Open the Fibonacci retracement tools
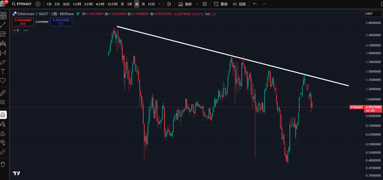The image size is (383, 180). [3, 34]
